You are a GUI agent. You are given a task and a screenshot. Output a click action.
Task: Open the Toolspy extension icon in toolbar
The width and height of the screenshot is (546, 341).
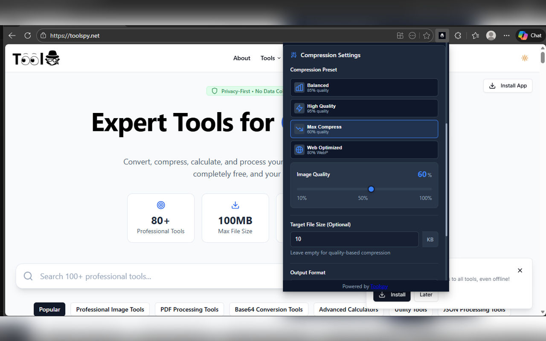442,35
